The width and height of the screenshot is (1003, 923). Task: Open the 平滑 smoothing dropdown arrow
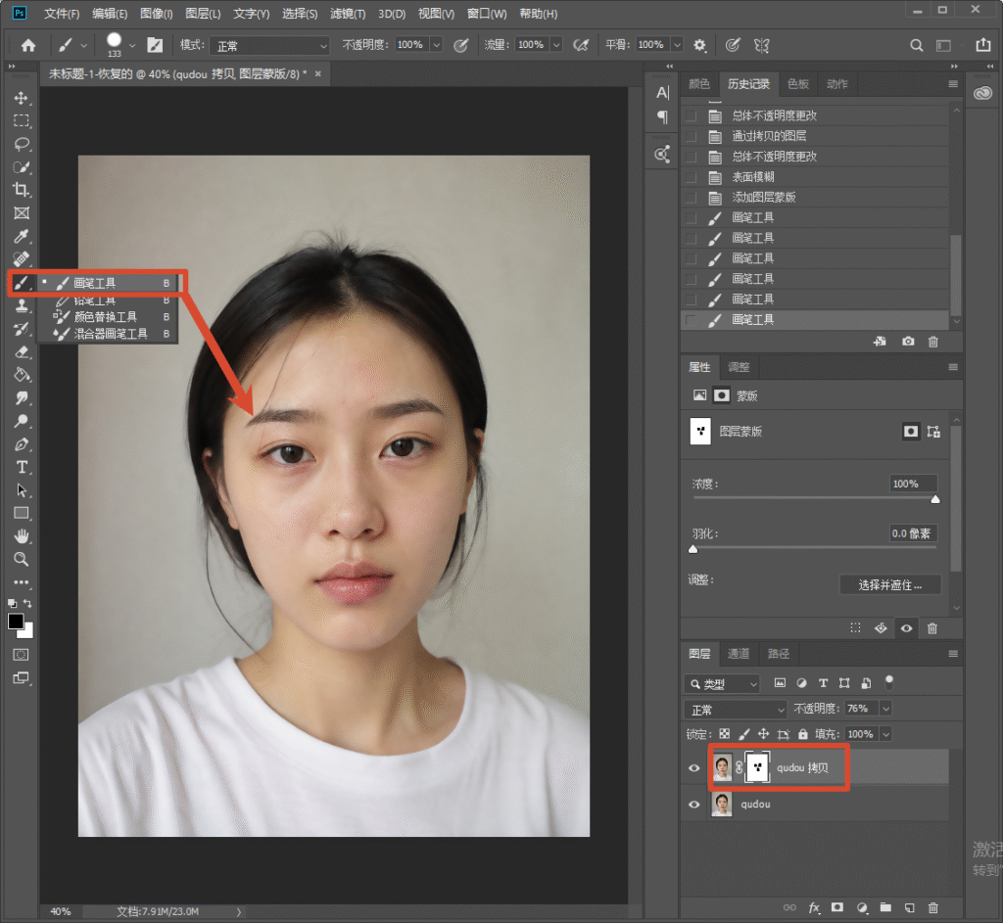[677, 45]
